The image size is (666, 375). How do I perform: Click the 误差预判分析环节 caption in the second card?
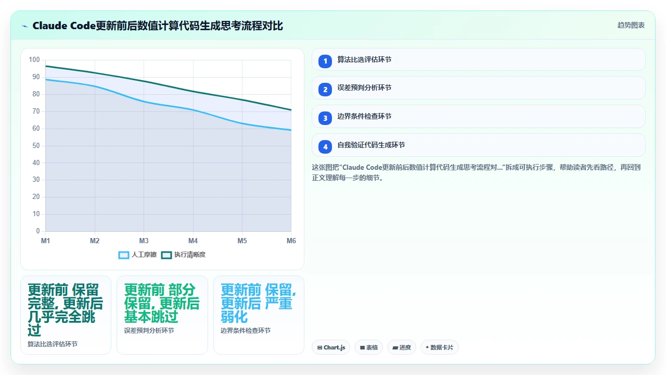tap(149, 331)
